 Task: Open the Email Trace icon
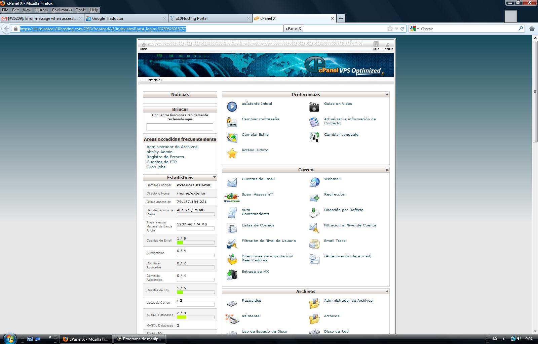[314, 244]
